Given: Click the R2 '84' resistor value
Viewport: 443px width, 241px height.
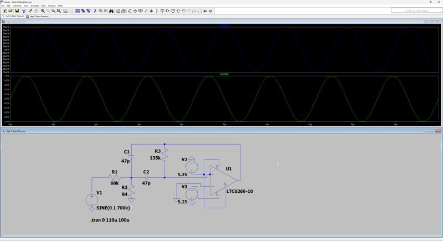Looking at the screenshot, I should coord(125,194).
